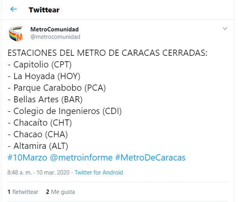
Task: Open the #MetroDeCaracas hashtag
Action: 150,157
